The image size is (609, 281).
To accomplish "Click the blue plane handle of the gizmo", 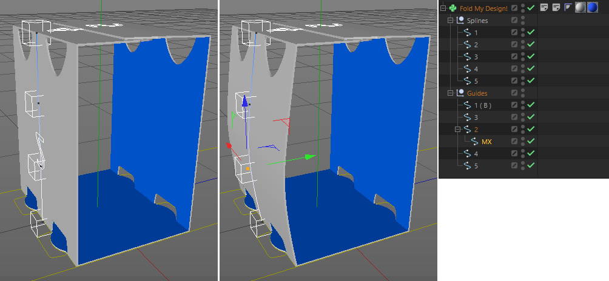I will tap(270, 147).
